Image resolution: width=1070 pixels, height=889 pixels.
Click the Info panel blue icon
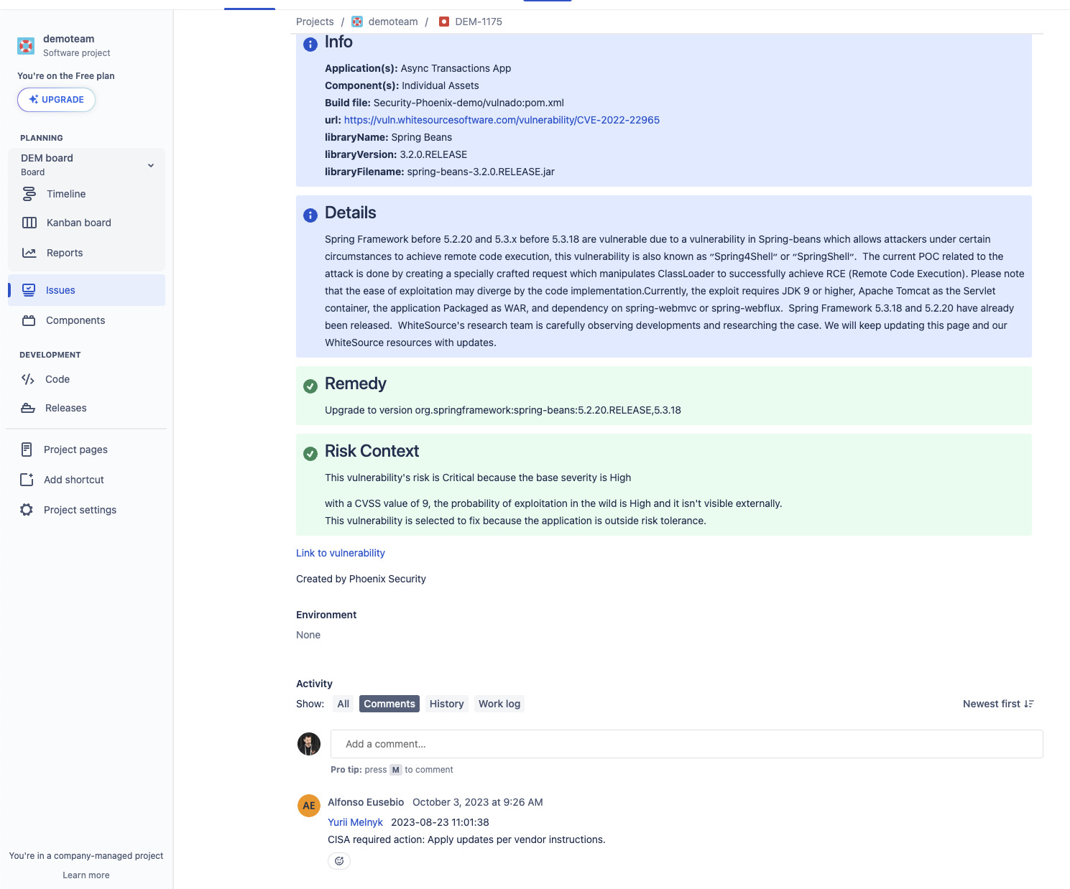coord(310,45)
